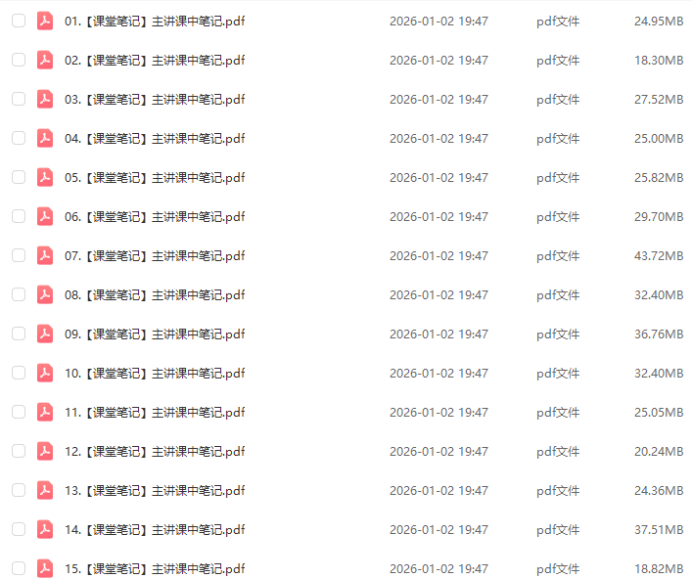Open 04.【课堂笔记】主讲课中笔记.pdf

(155, 139)
